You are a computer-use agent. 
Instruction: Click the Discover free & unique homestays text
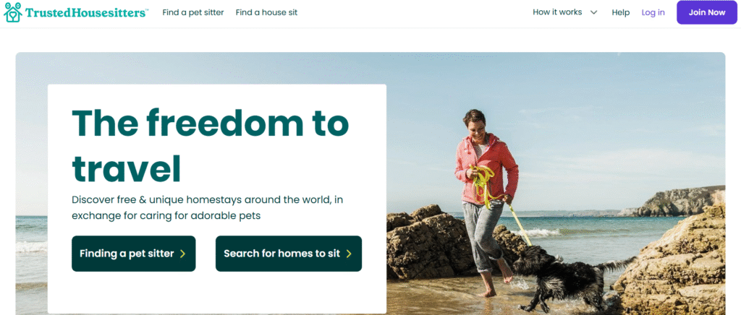[207, 207]
